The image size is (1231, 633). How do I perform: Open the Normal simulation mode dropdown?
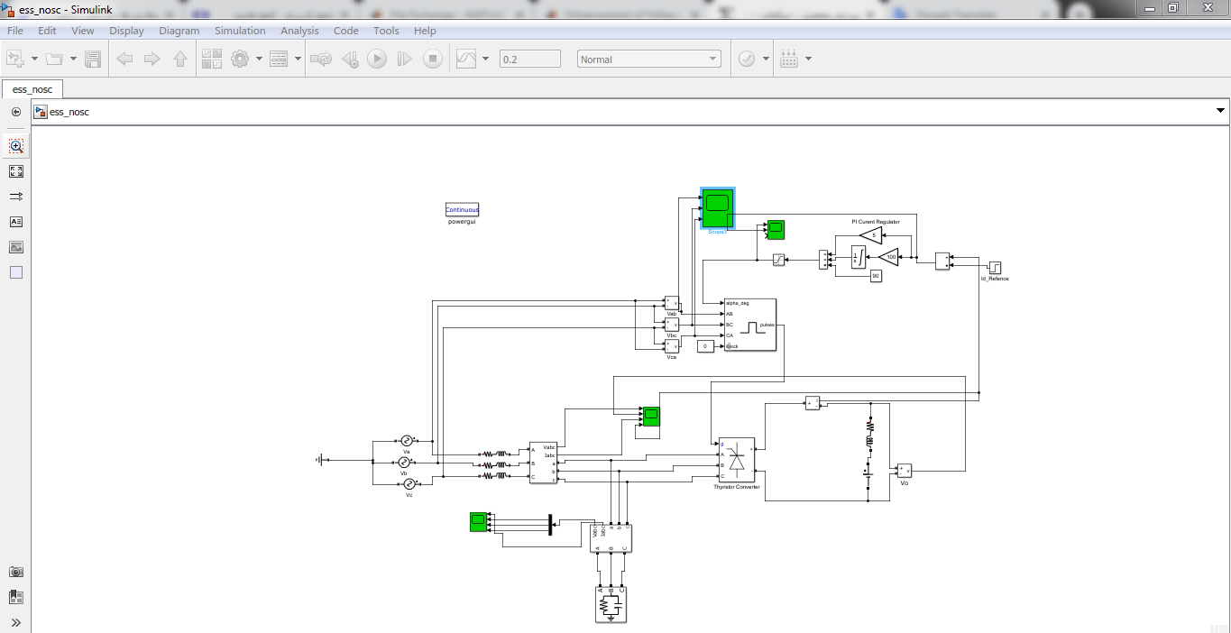tap(648, 60)
